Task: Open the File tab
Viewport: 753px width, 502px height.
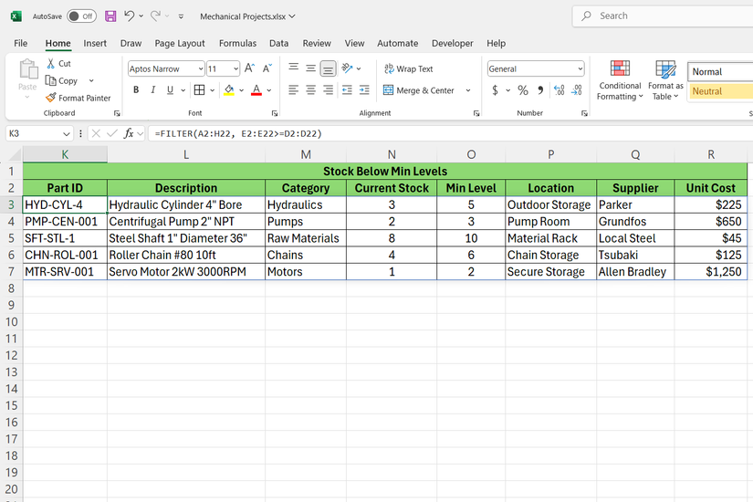Action: coord(21,43)
